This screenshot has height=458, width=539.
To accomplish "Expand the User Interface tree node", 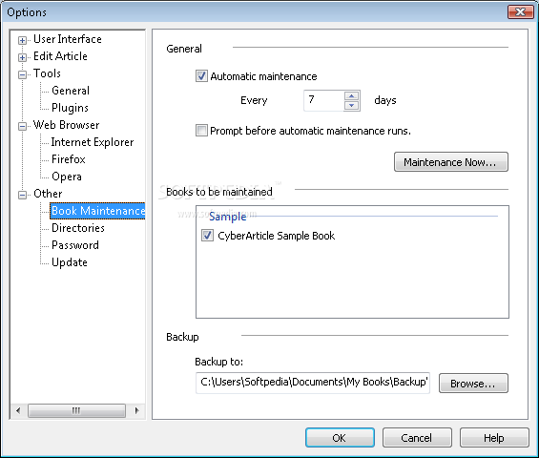I will tap(22, 41).
